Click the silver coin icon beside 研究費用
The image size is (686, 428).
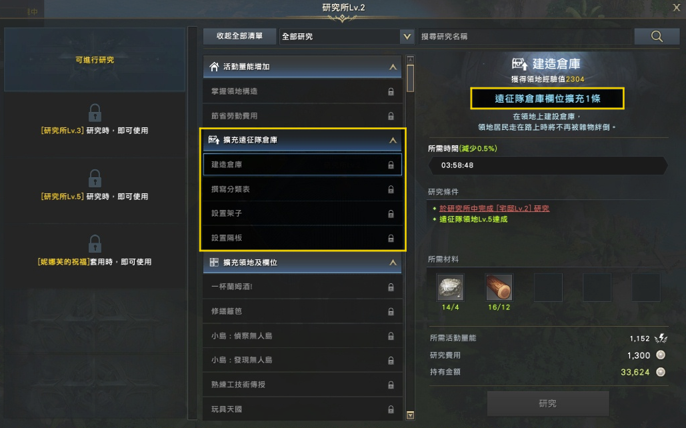click(661, 355)
